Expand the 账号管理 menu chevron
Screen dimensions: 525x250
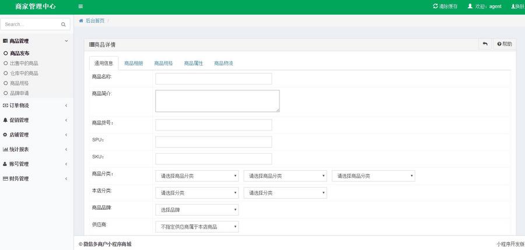click(x=66, y=164)
